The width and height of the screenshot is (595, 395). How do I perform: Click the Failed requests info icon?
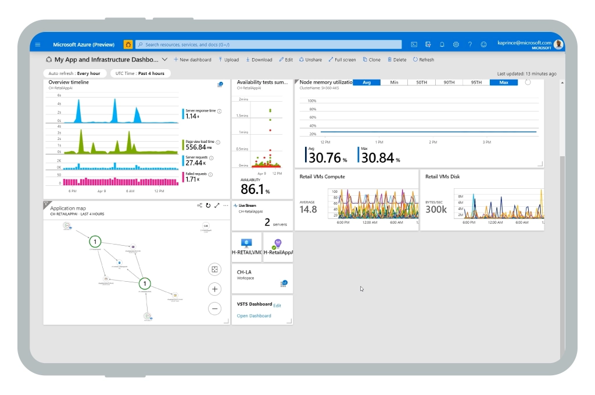[210, 174]
